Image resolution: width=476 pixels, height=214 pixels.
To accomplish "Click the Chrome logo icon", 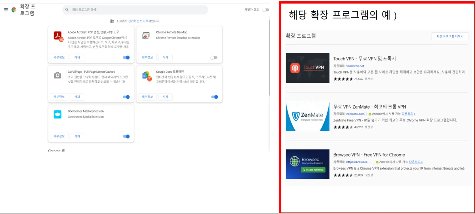I will 14,10.
